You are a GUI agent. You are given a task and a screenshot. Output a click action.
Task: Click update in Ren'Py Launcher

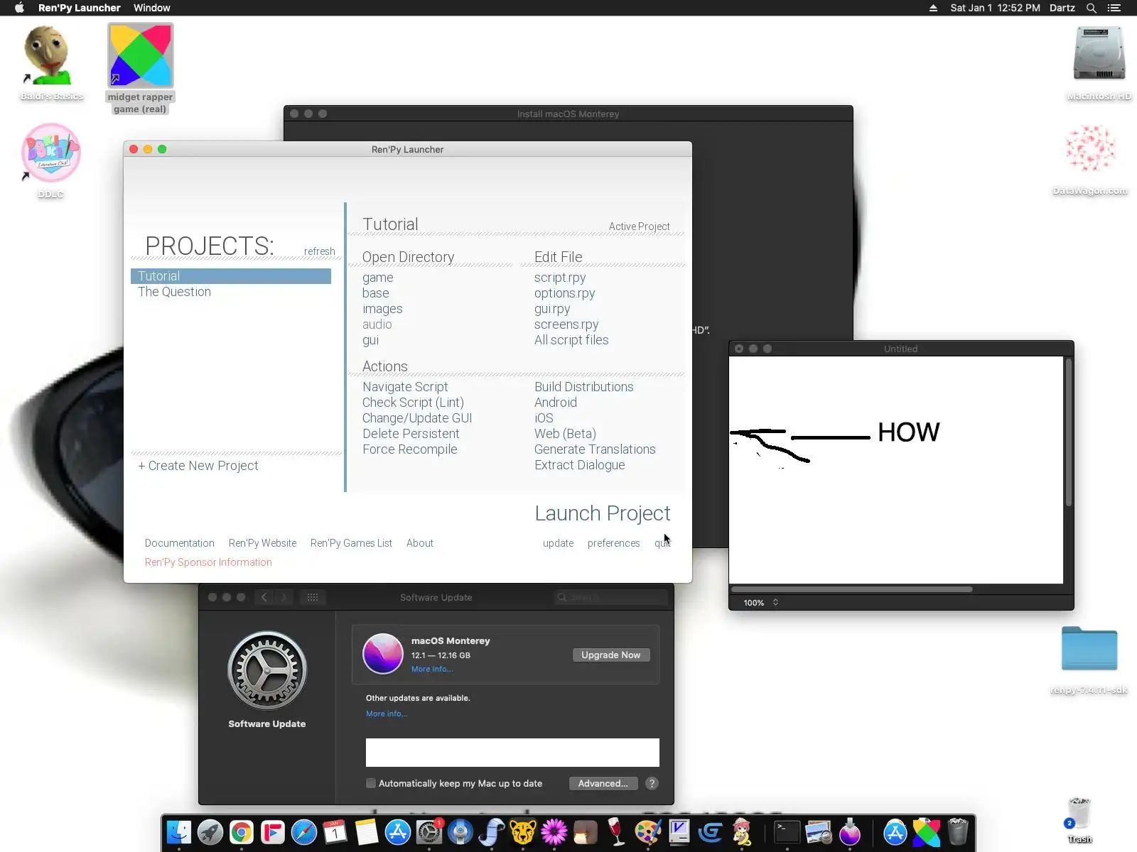click(559, 543)
